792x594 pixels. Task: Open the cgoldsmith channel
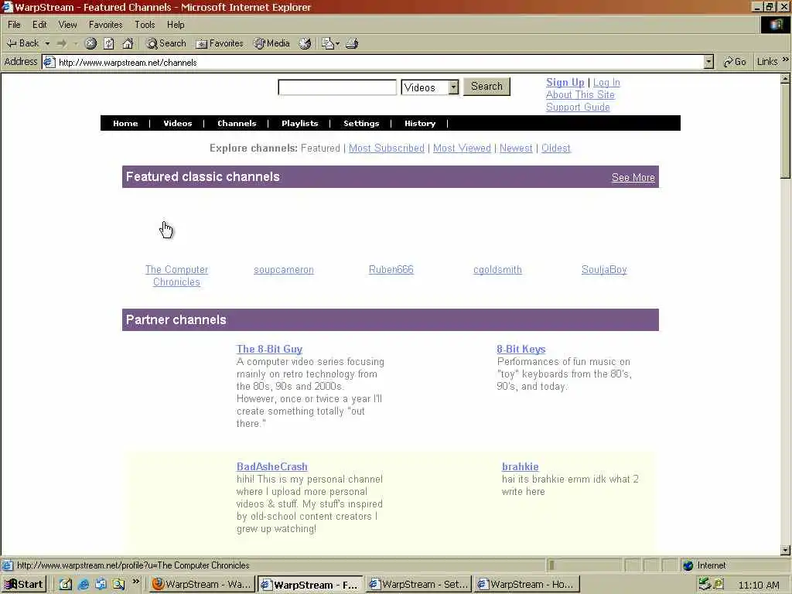[x=497, y=270]
